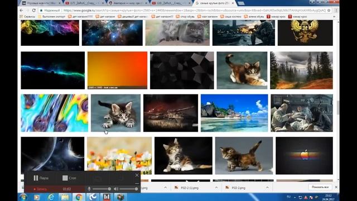Launch Windows Media Player from taskbar
357x201 pixels.
37,197
